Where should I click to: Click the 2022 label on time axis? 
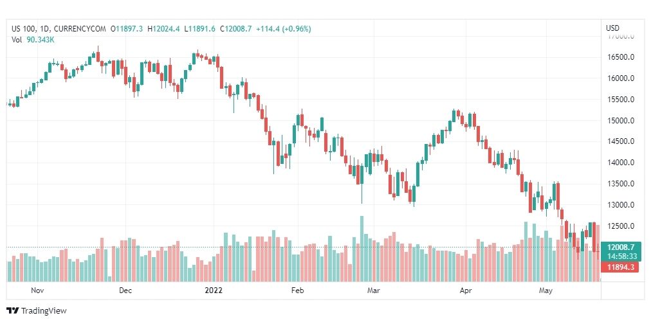[x=214, y=291]
